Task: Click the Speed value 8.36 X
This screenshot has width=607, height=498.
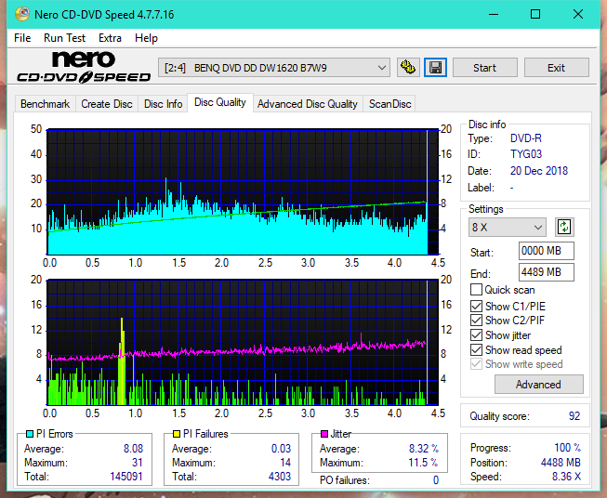Action: pyautogui.click(x=566, y=477)
